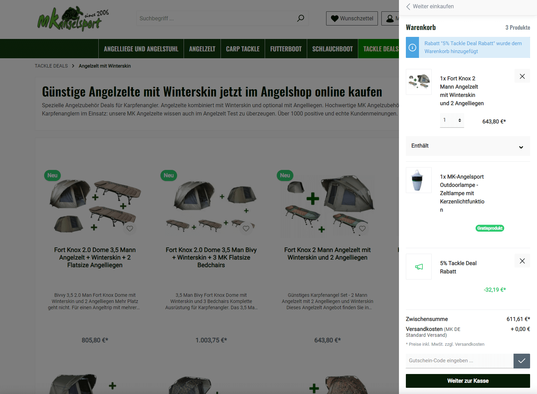The height and width of the screenshot is (394, 537).
Task: Select Carp Tackle in the navigation bar
Action: coord(243,49)
